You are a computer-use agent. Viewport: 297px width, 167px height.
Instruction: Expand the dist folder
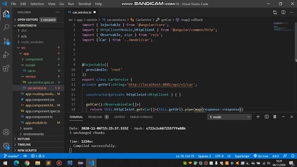tap(24, 30)
